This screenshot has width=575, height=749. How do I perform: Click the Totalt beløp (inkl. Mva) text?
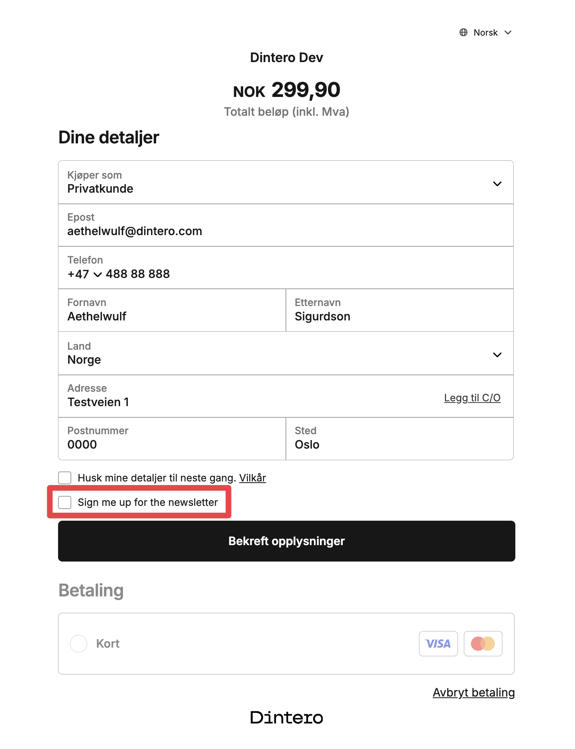(x=287, y=112)
